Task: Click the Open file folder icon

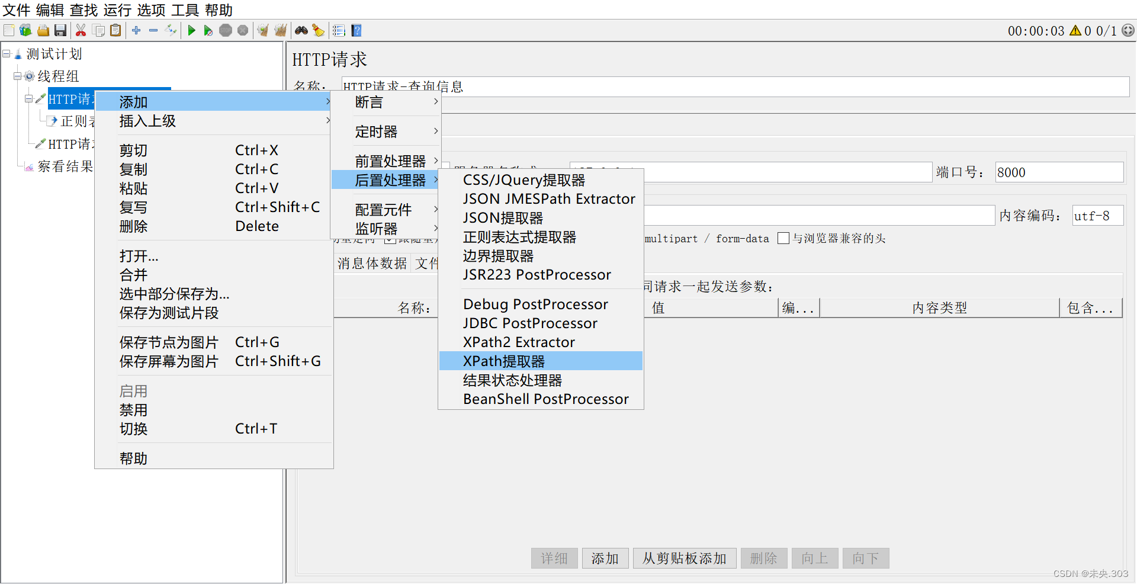Action: coord(43,30)
